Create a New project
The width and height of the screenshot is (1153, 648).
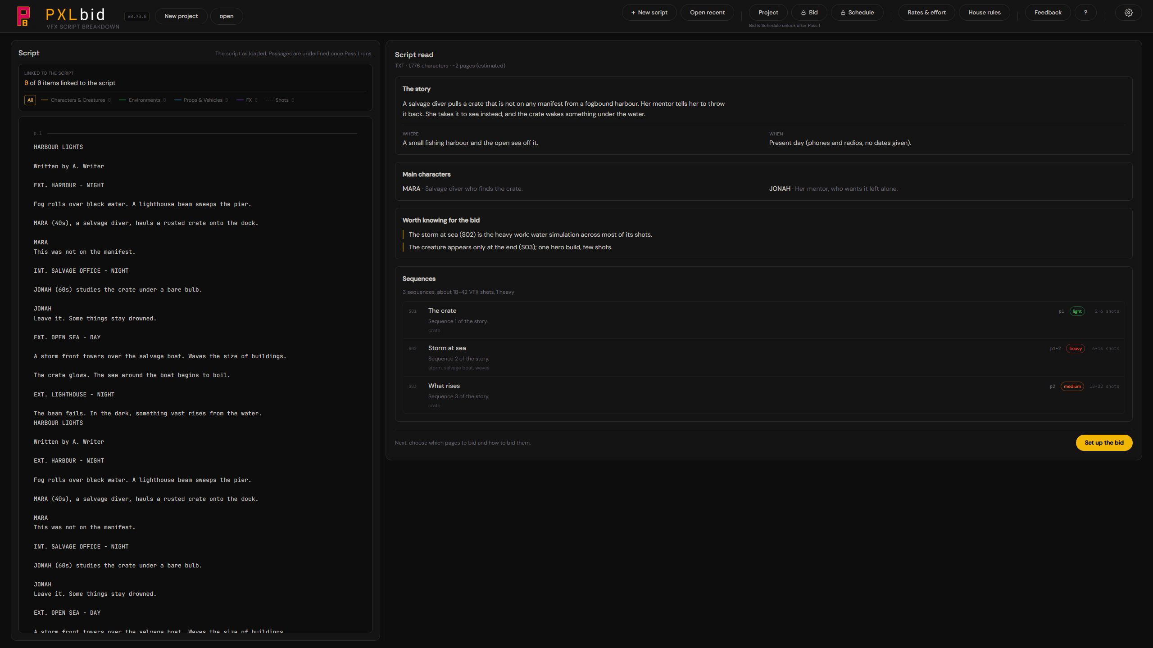pyautogui.click(x=181, y=16)
